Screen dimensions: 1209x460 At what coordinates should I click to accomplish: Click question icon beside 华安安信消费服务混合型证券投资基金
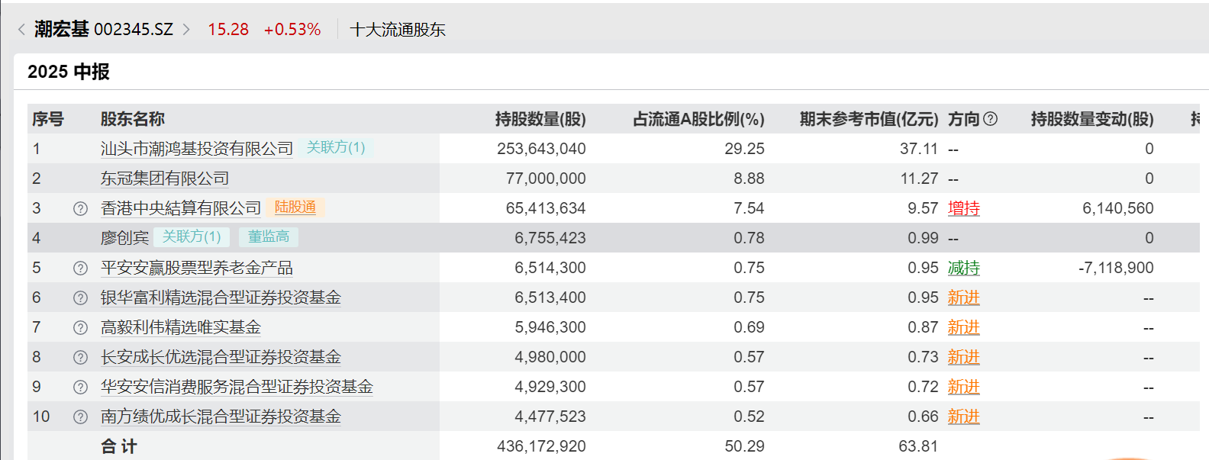coord(80,387)
